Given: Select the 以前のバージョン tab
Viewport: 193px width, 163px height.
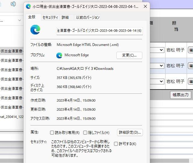Looking at the screenshot, I should (x=87, y=18).
